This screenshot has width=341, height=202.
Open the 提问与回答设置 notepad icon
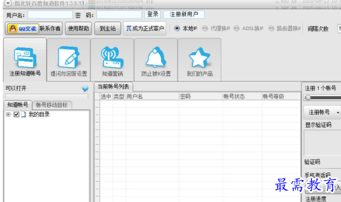pyautogui.click(x=69, y=60)
